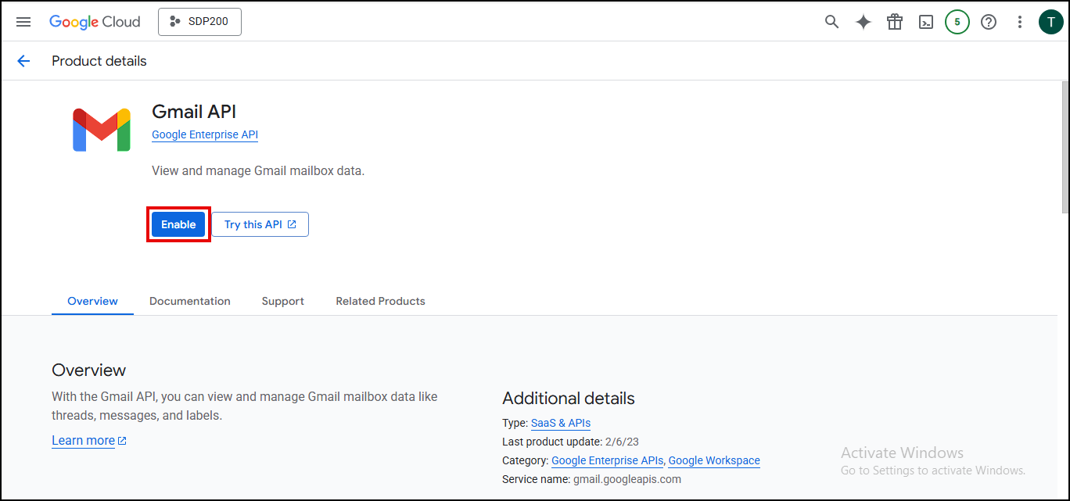Open the help question mark icon
The height and width of the screenshot is (501, 1070).
(x=989, y=22)
